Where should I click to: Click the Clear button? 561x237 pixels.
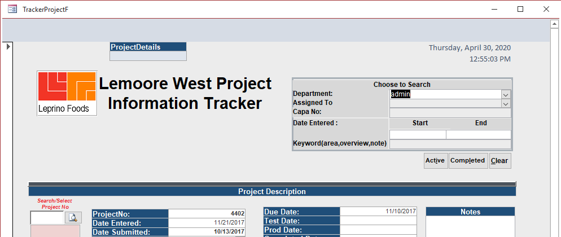coord(500,161)
